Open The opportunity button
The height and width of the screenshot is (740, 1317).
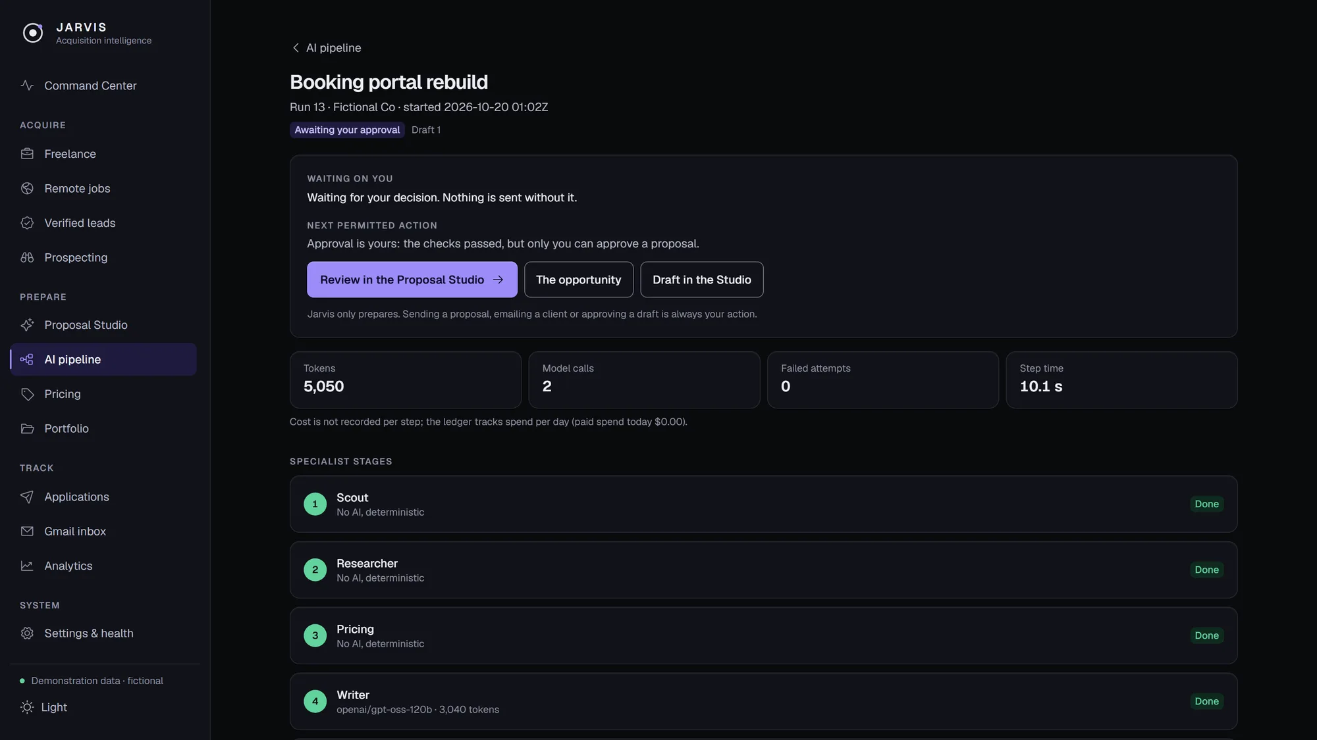pyautogui.click(x=579, y=280)
